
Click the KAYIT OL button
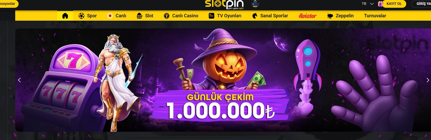coord(394,4)
